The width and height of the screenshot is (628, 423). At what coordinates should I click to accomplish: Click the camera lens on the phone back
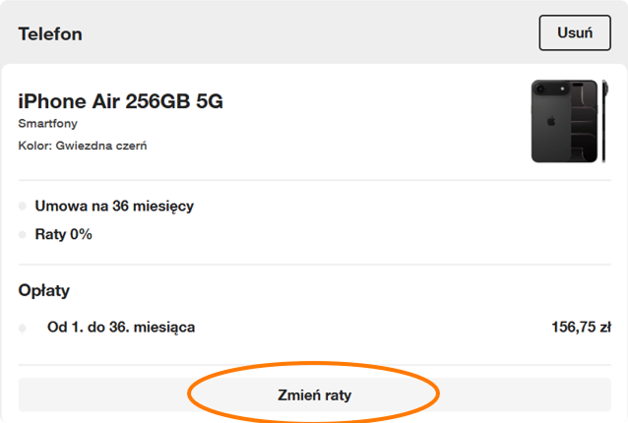(540, 90)
